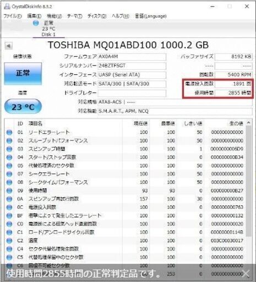
Task: Click status icon for row 0C 電源投入回数
Action: (x=9, y=207)
